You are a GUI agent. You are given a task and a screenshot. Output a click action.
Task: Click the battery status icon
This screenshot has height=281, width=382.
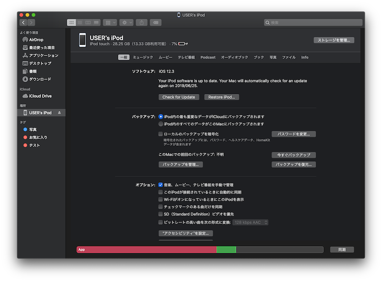[x=183, y=44]
